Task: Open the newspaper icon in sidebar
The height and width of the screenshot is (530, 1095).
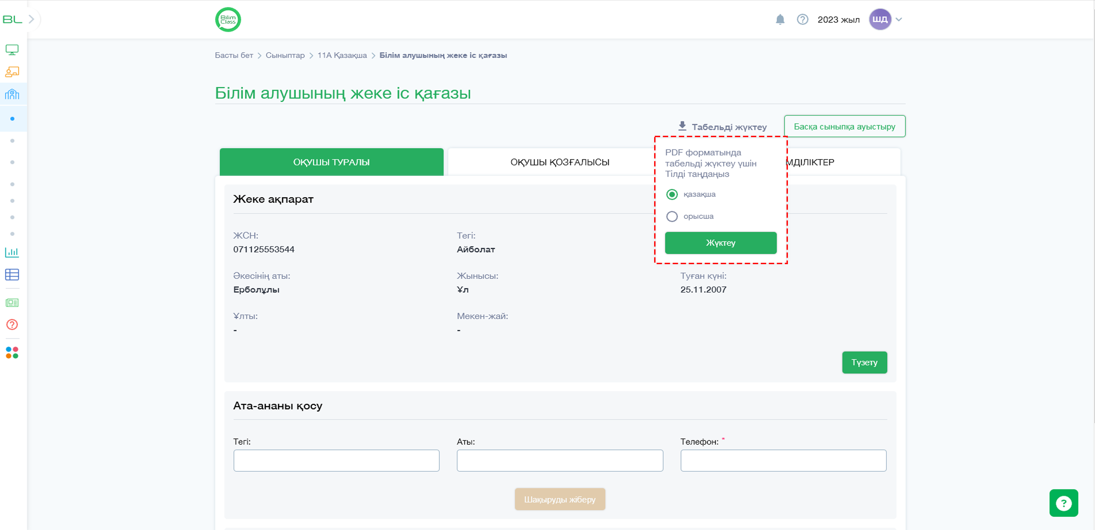Action: [12, 303]
